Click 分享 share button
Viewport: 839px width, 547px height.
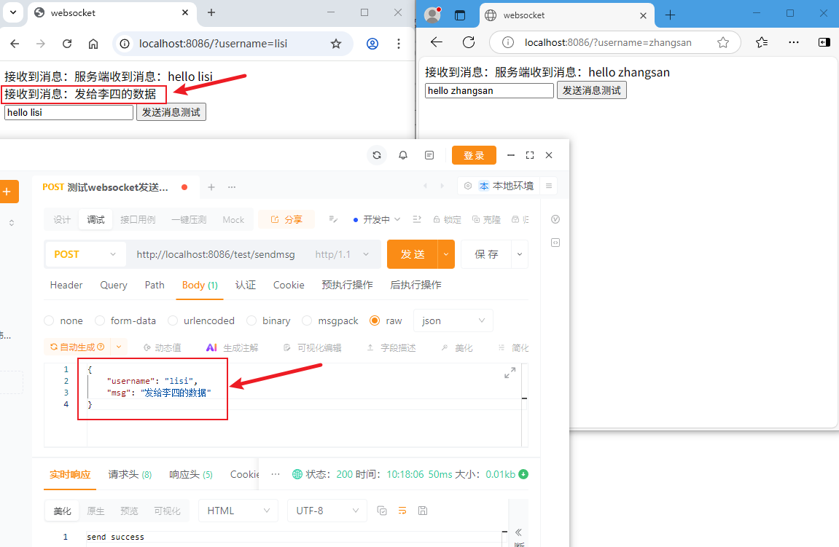(286, 220)
